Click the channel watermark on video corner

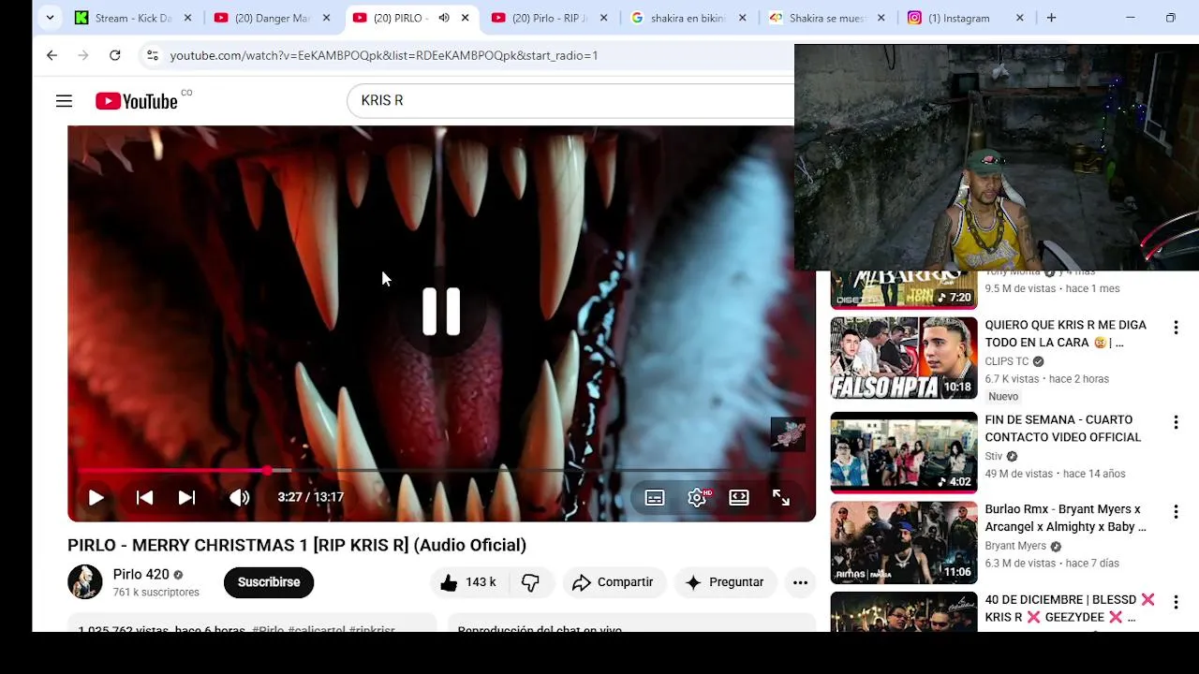788,433
